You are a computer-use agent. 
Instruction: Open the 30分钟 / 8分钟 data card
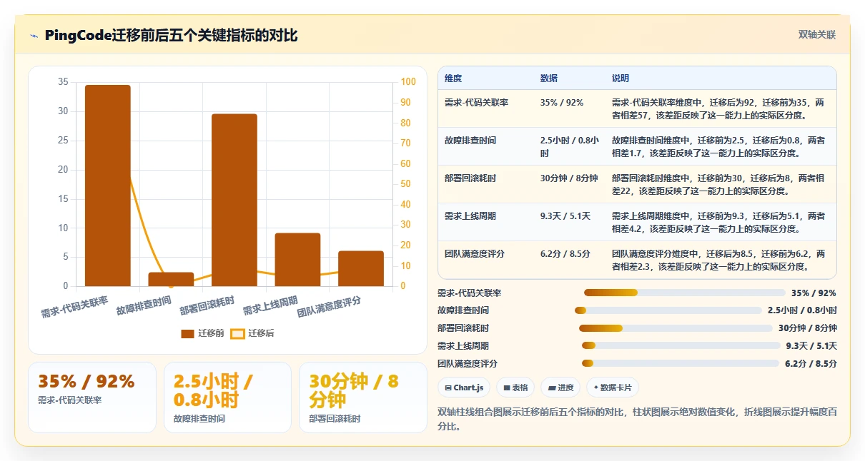(363, 397)
